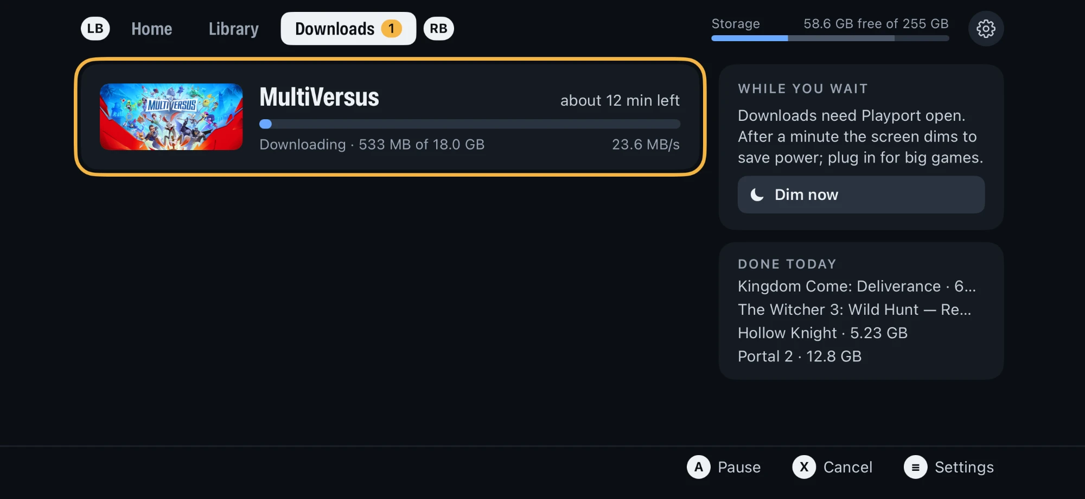Click the X button glyph for Cancel
The width and height of the screenshot is (1085, 499).
click(804, 467)
